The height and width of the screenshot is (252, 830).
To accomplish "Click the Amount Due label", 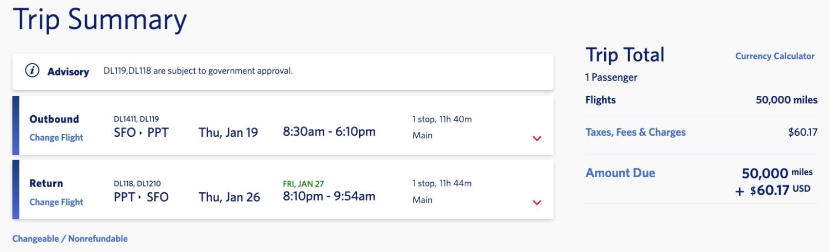I will tap(620, 173).
